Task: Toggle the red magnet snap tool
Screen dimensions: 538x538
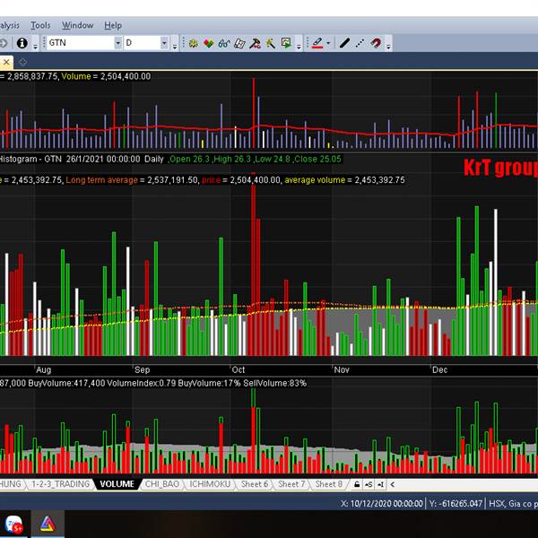Action: click(377, 42)
